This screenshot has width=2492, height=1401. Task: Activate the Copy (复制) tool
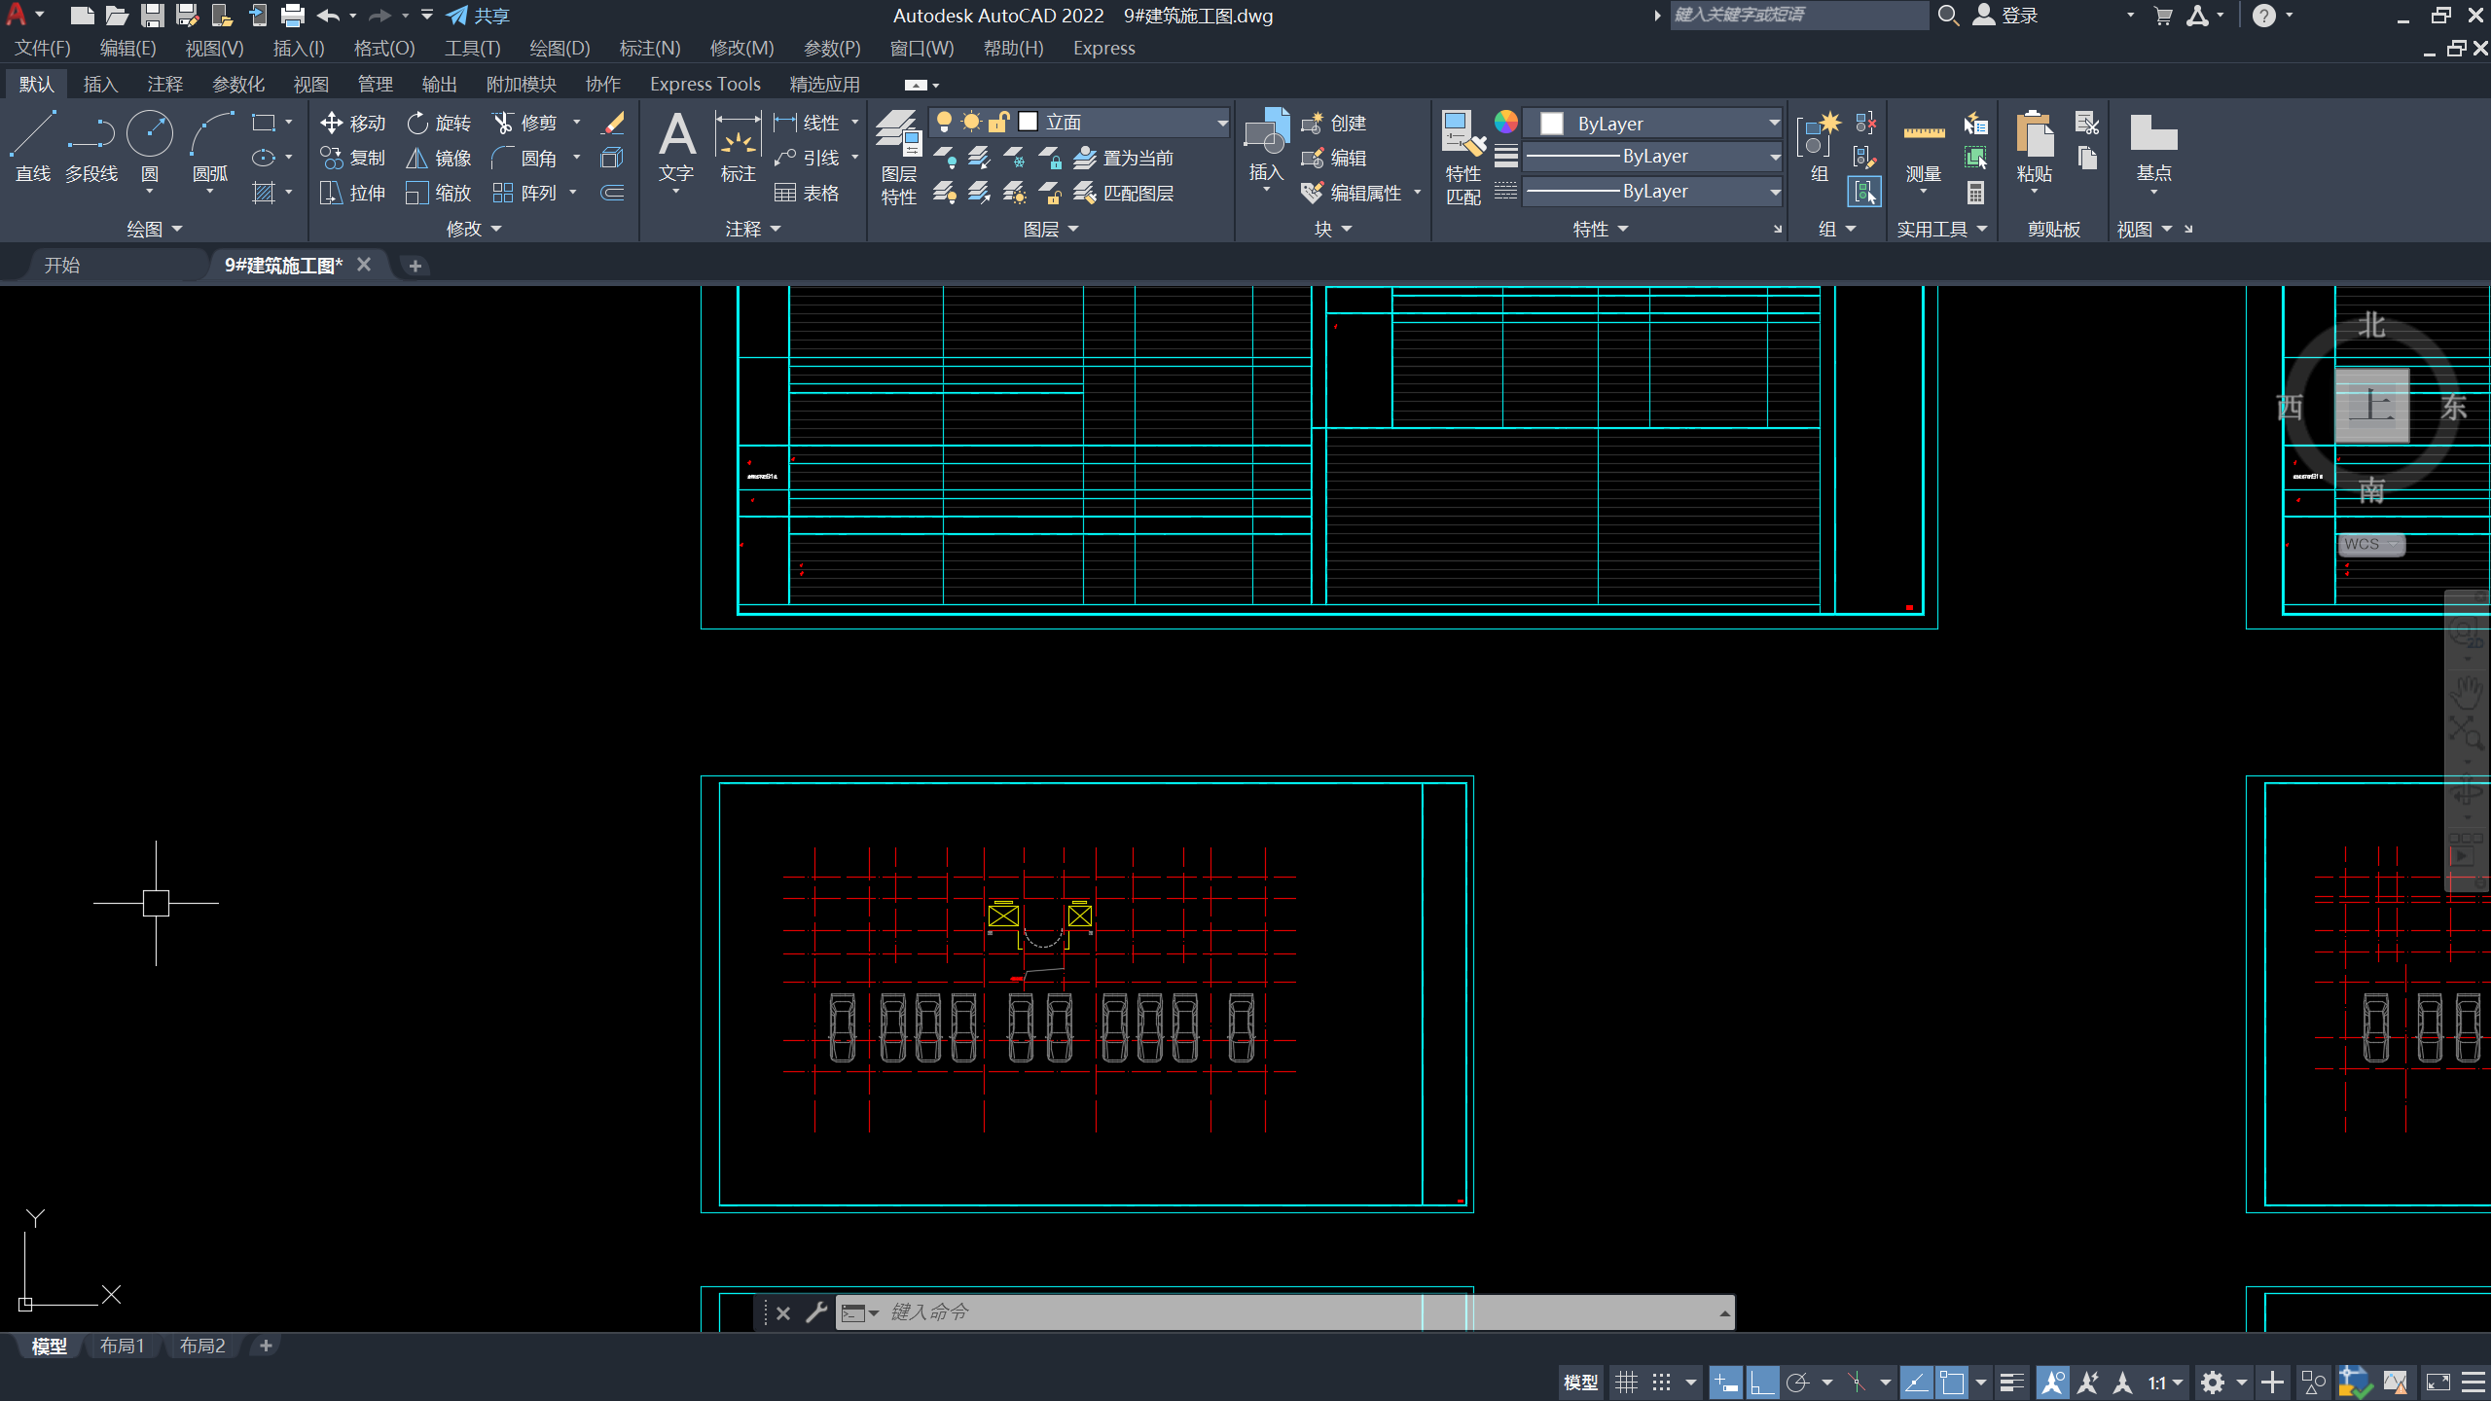353,158
